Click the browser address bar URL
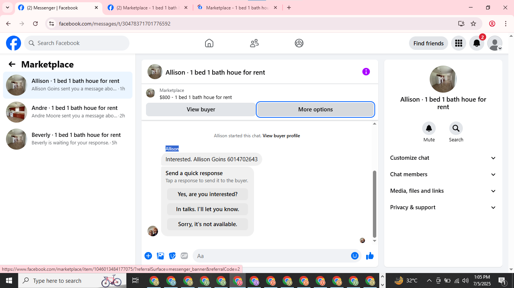514x288 pixels. [x=115, y=24]
